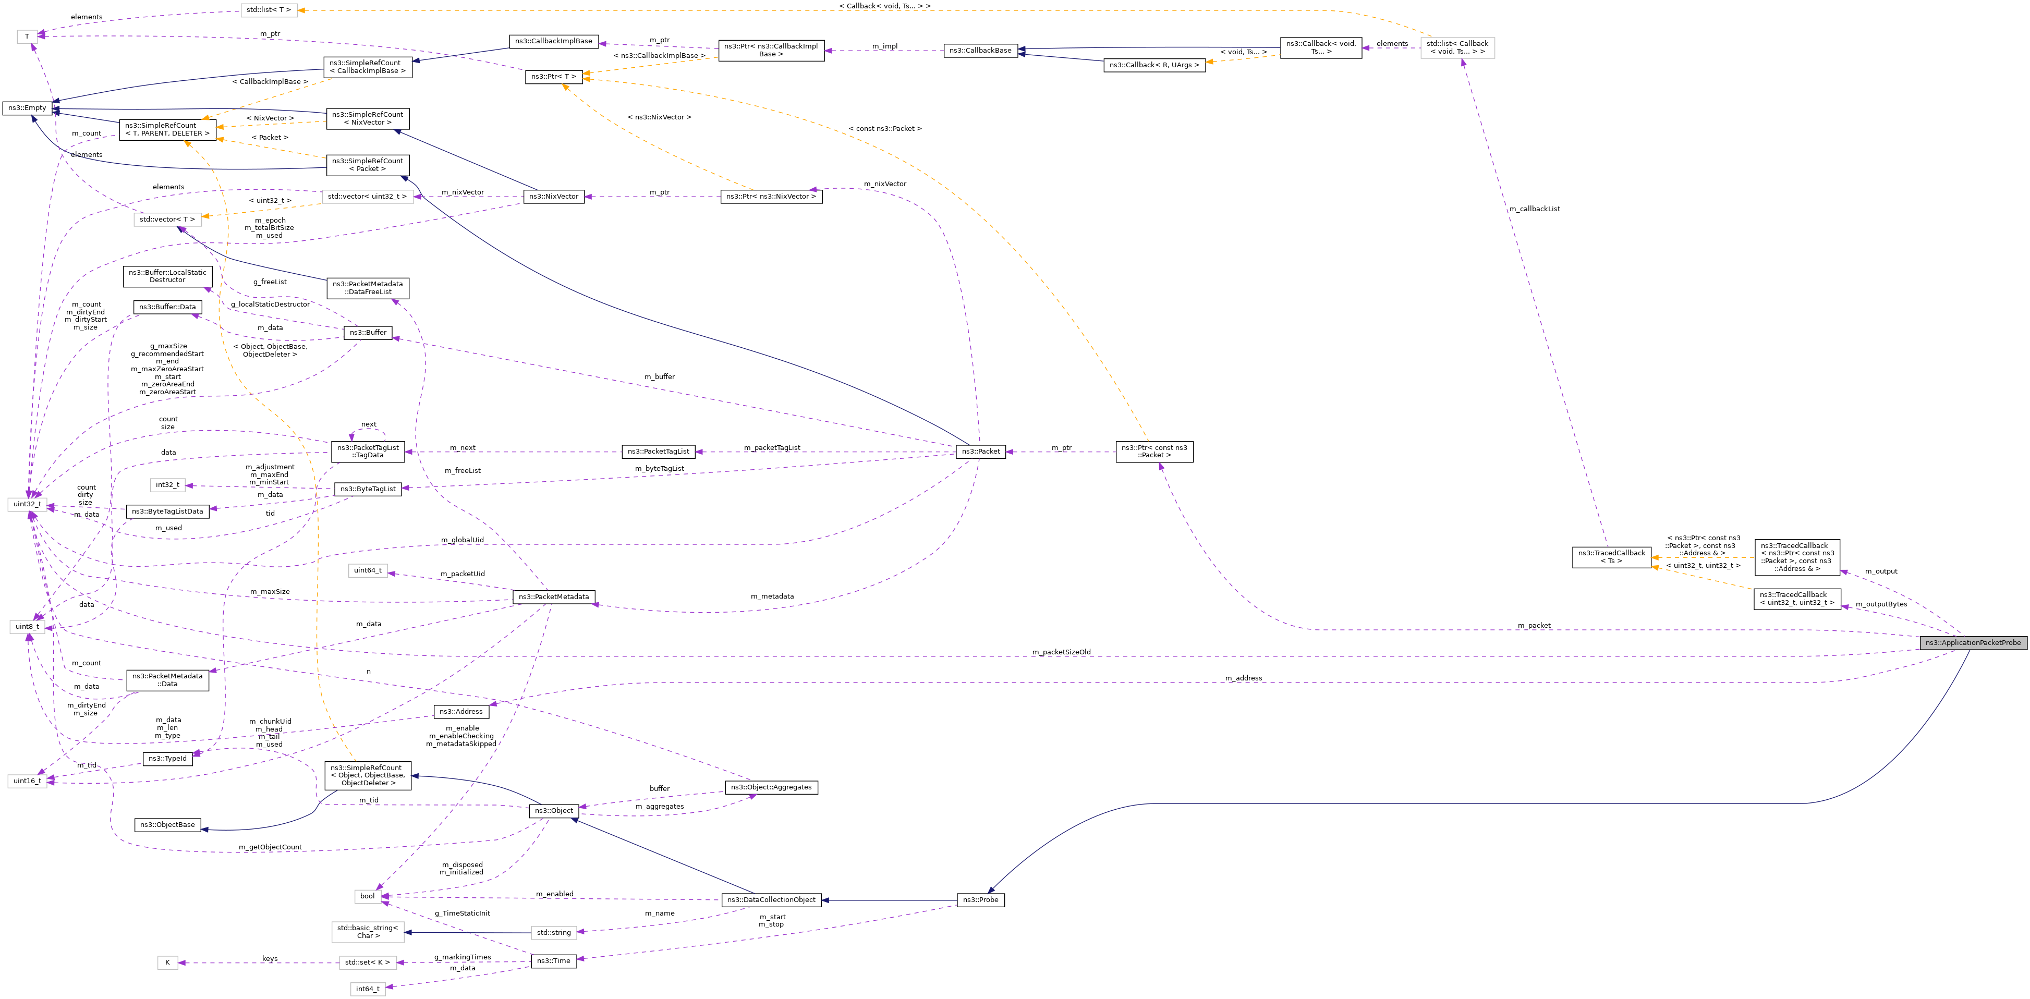Viewport: 2030px width, 999px height.
Task: Select the ns3::Probe node
Action: (x=982, y=900)
